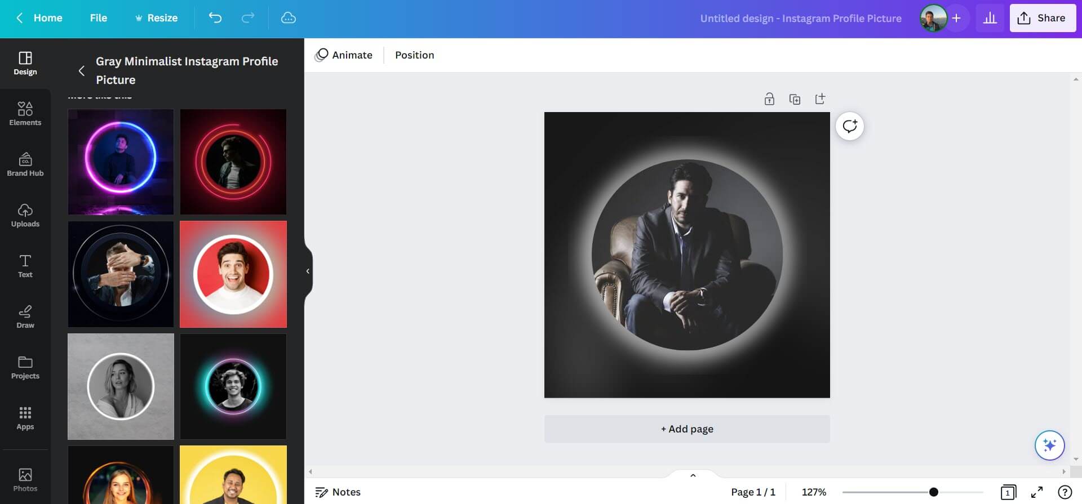Toggle fullscreen presentation mode
This screenshot has width=1082, height=504.
coord(1036,492)
